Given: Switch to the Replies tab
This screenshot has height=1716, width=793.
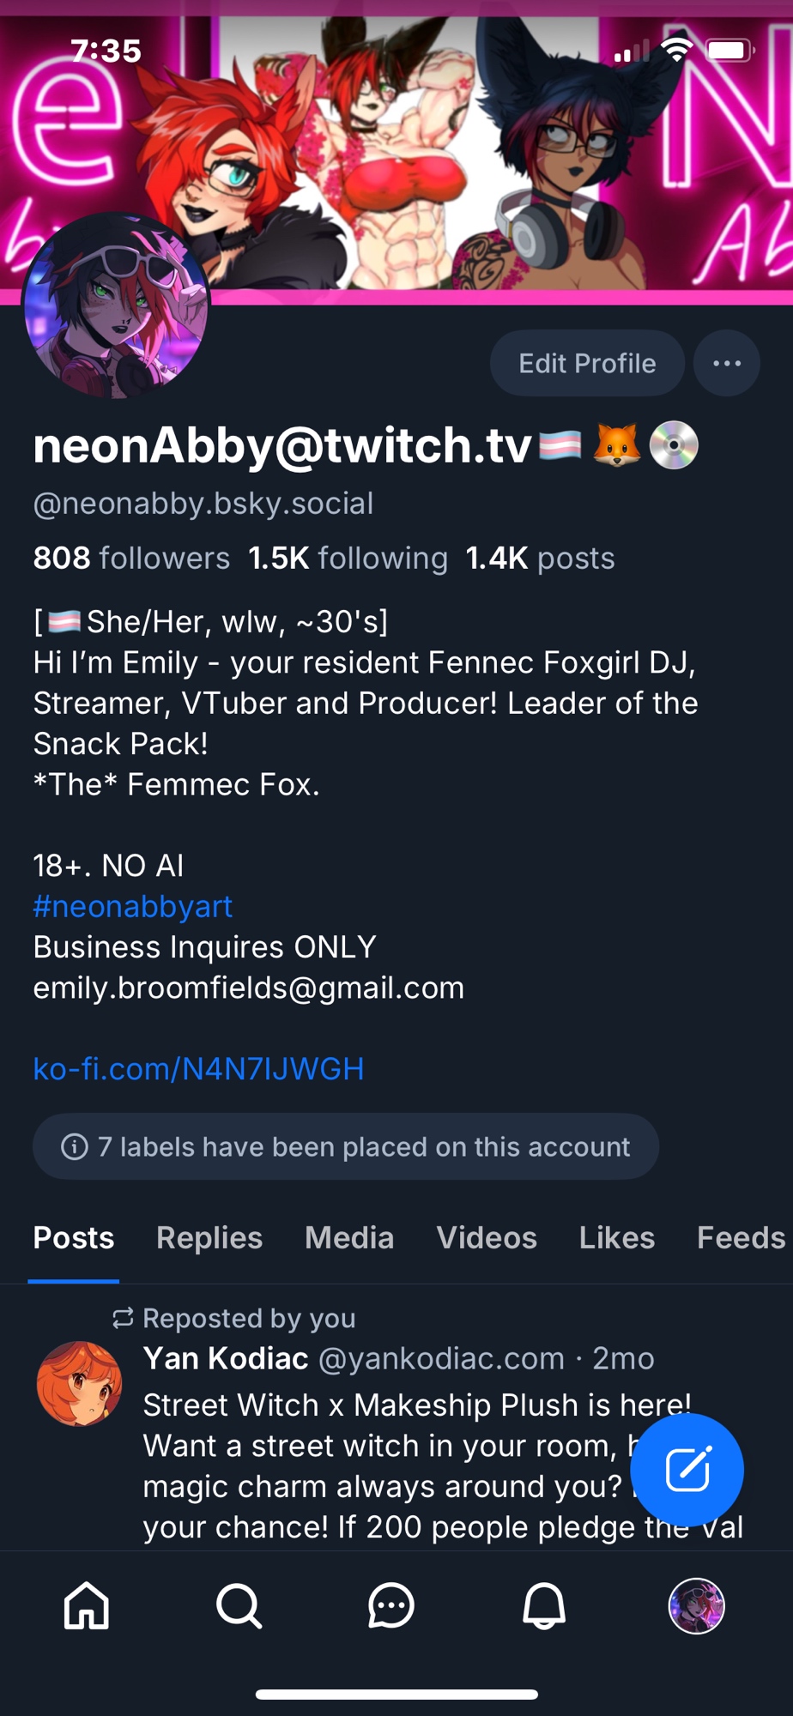Looking at the screenshot, I should pyautogui.click(x=209, y=1237).
